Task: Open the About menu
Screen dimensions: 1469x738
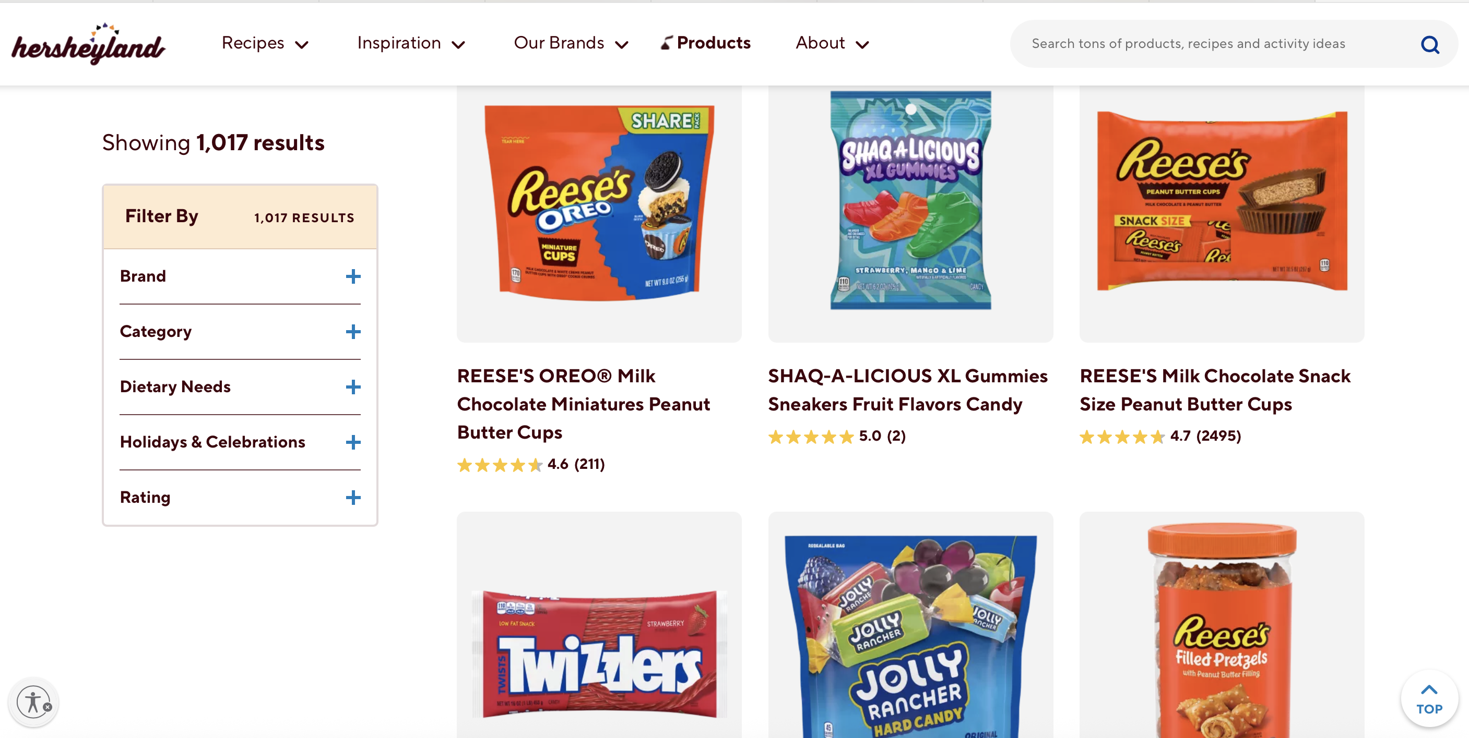Action: tap(832, 43)
